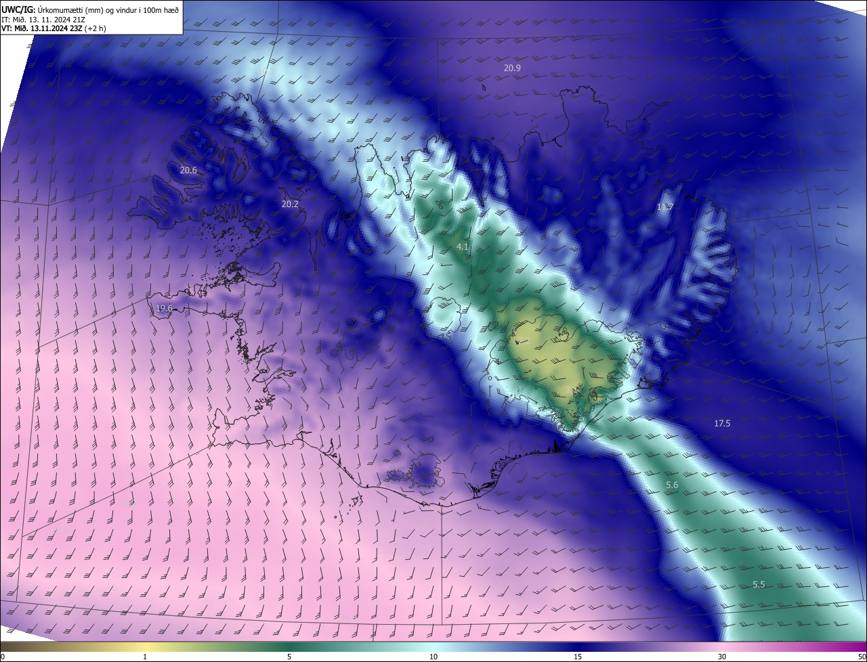Viewport: 867px width, 662px height.
Task: Click the 19.6 value label
Action: coord(164,308)
